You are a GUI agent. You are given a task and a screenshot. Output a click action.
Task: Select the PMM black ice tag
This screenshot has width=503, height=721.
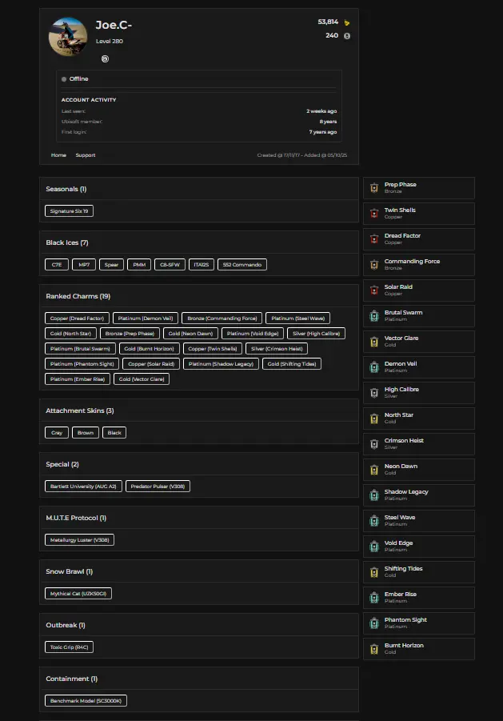click(x=139, y=264)
